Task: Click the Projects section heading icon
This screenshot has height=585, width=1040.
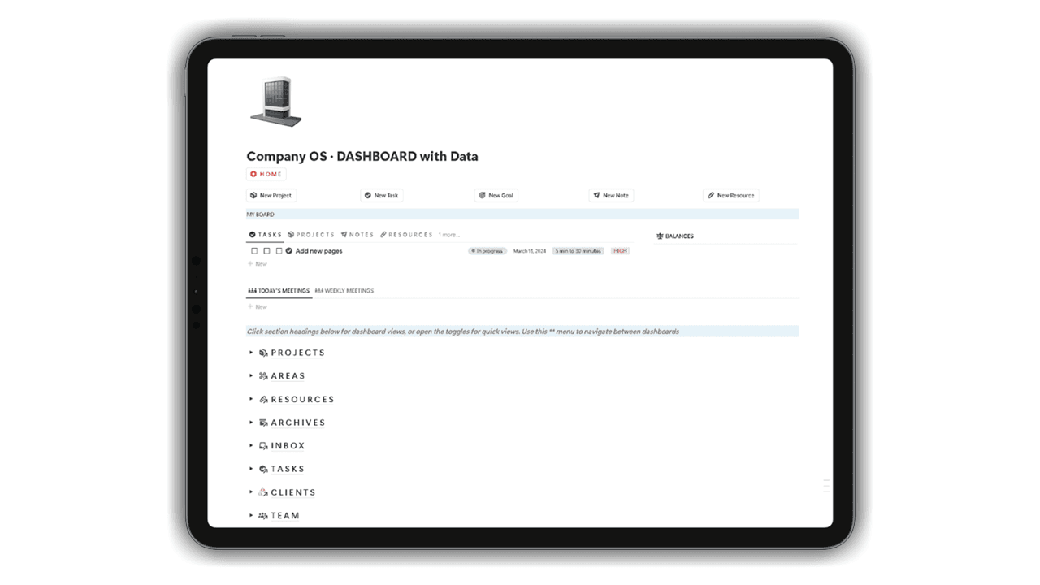Action: coord(263,353)
